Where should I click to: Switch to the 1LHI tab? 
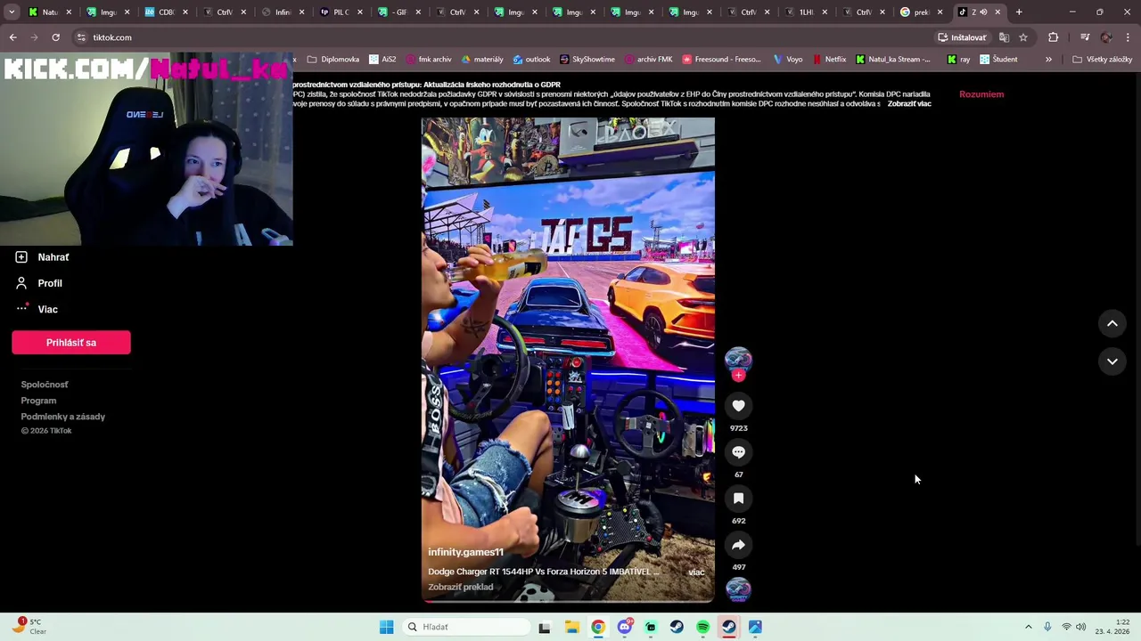806,12
